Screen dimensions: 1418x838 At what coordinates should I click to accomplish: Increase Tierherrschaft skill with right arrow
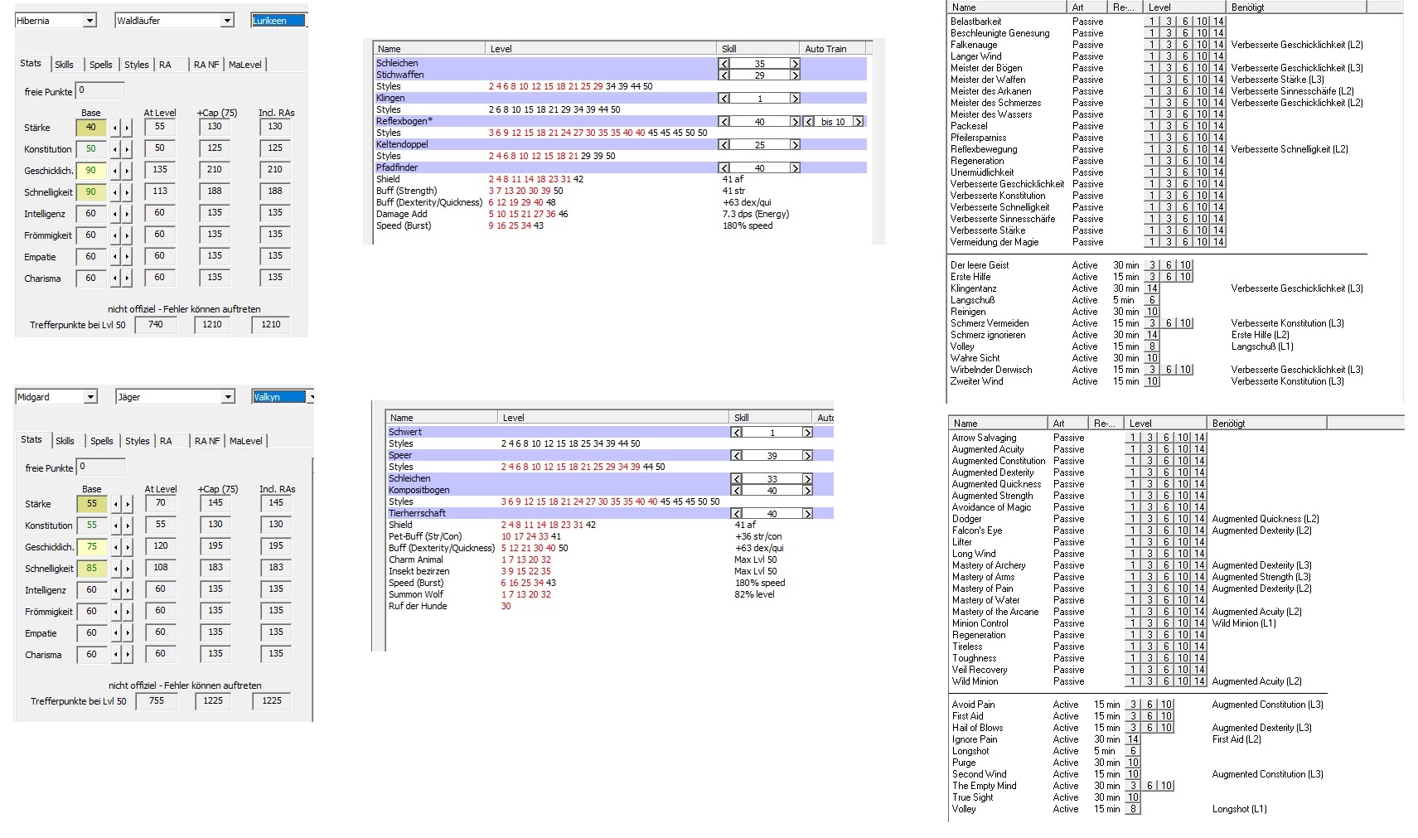807,514
